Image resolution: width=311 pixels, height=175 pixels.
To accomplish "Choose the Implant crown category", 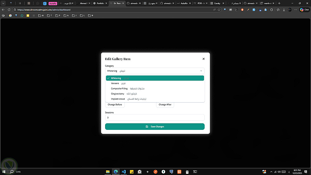I will coord(155,99).
